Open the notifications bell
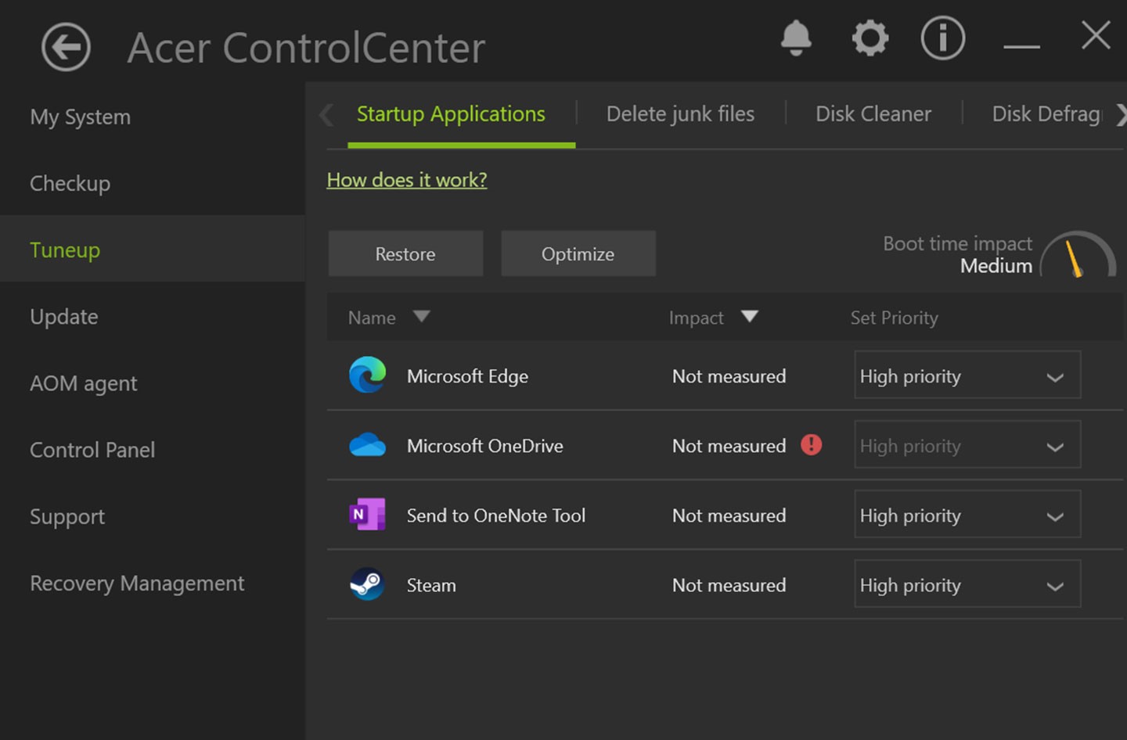 796,38
